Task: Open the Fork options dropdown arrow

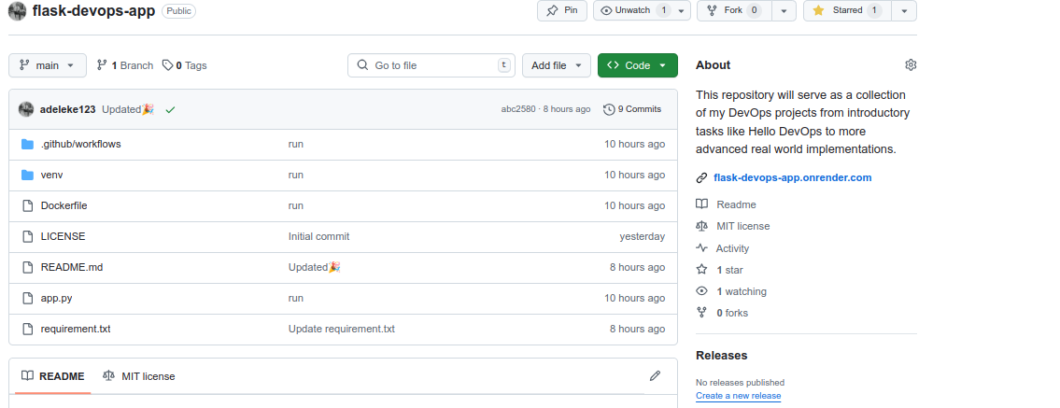Action: click(x=784, y=10)
